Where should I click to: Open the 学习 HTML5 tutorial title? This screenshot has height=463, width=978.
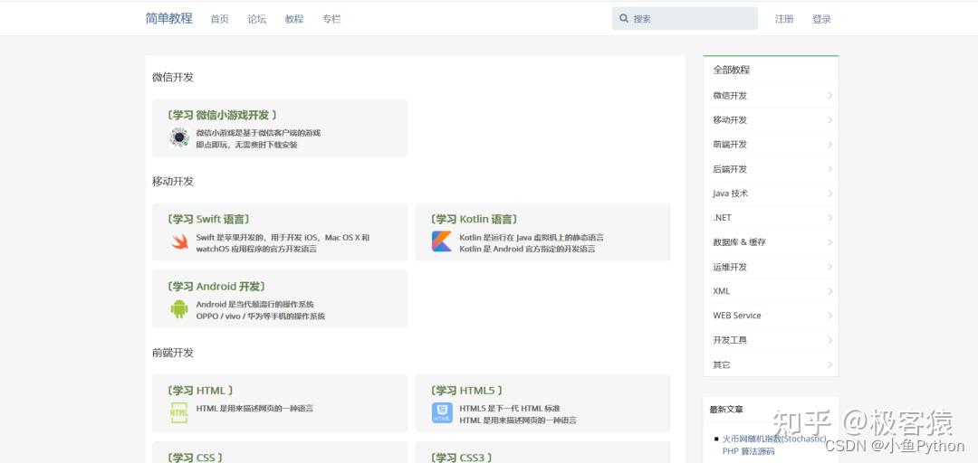pos(466,391)
